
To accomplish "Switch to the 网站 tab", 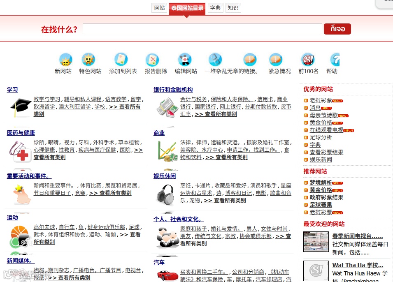I will (x=159, y=8).
